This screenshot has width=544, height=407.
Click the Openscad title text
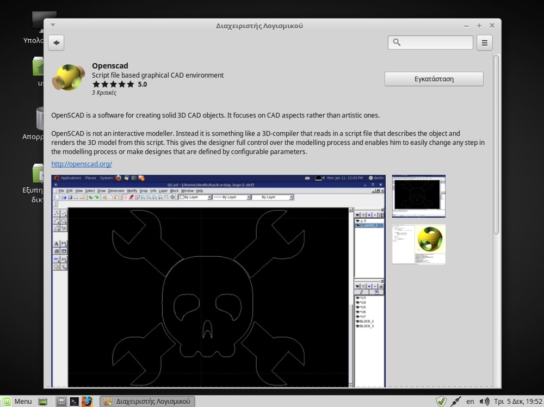(x=110, y=66)
